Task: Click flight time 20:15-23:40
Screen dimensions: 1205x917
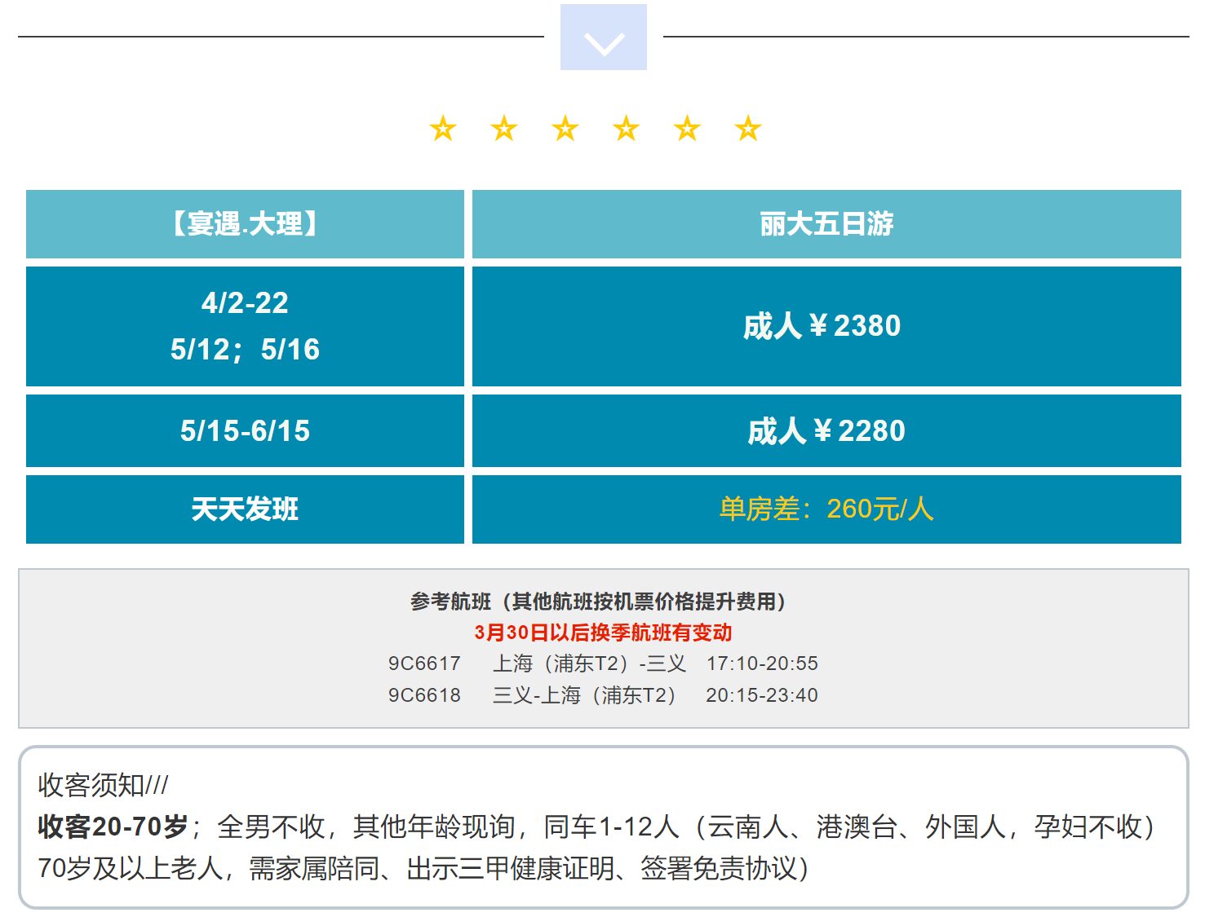Action: coord(762,695)
